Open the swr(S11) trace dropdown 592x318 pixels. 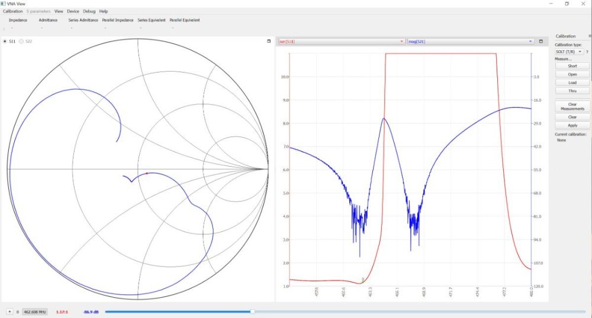tap(342, 41)
